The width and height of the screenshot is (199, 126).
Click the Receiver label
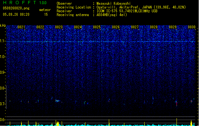coord(64,11)
